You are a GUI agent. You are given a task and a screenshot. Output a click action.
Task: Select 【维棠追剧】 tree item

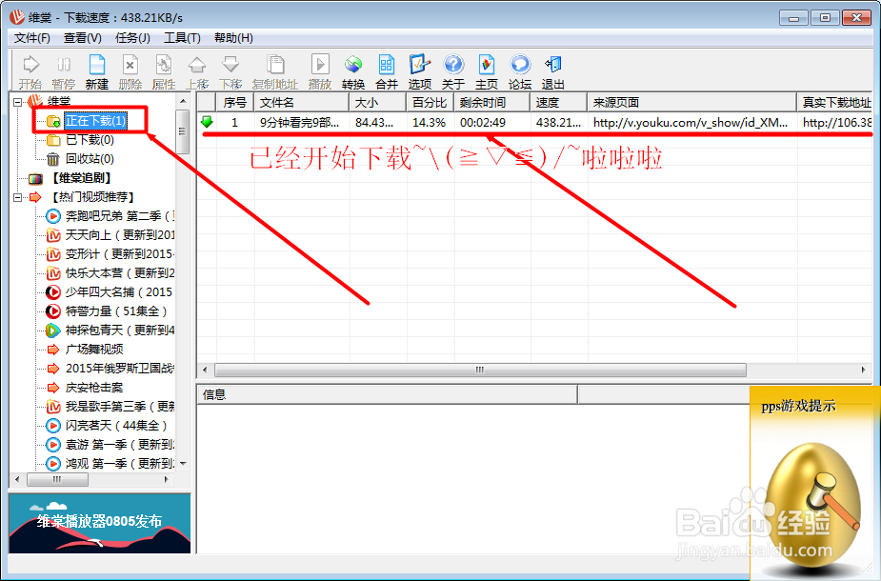click(82, 178)
